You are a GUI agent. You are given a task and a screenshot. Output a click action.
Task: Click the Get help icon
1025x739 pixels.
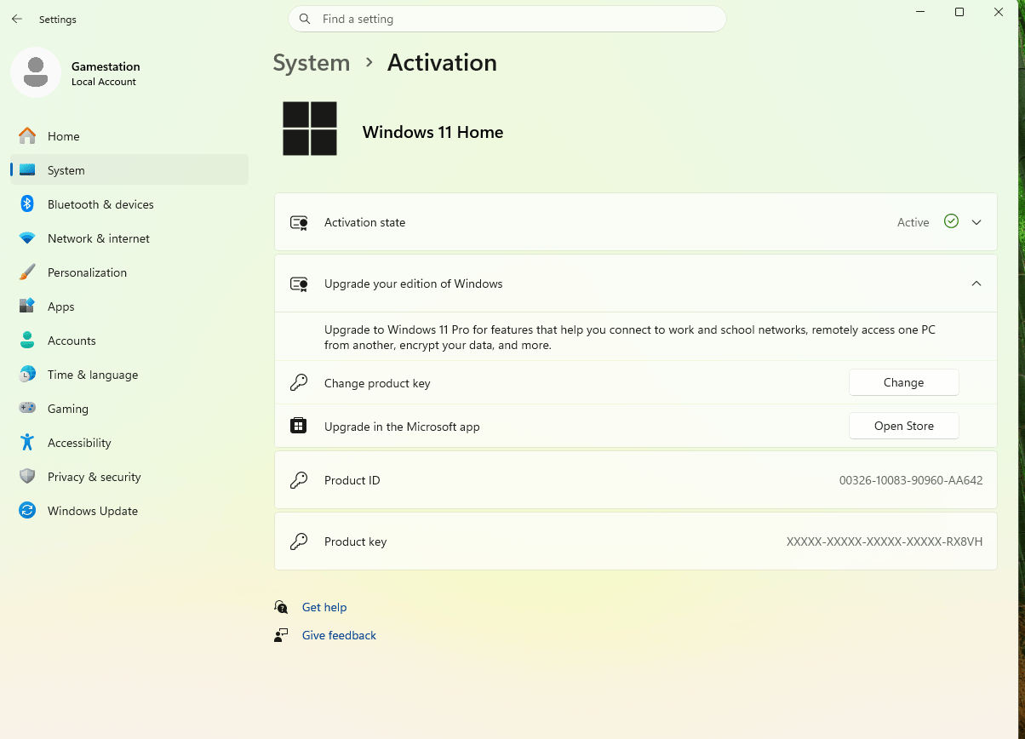click(282, 607)
